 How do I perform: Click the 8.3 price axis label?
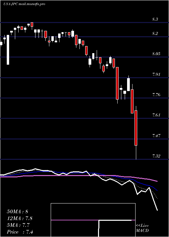point(155,19)
